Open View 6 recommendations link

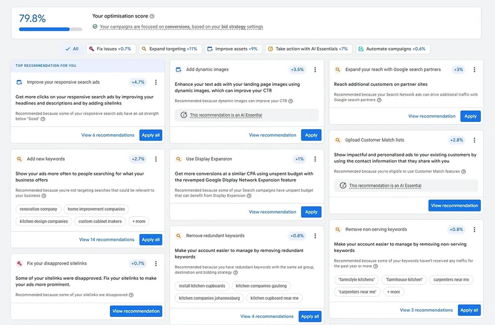coord(108,135)
